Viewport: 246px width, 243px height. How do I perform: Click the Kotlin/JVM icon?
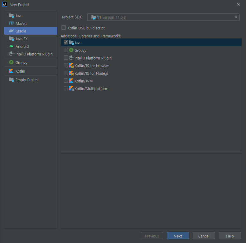tap(71, 81)
